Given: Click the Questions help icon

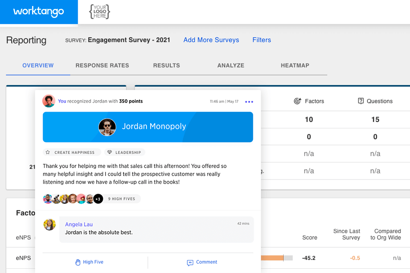Looking at the screenshot, I should click(361, 101).
